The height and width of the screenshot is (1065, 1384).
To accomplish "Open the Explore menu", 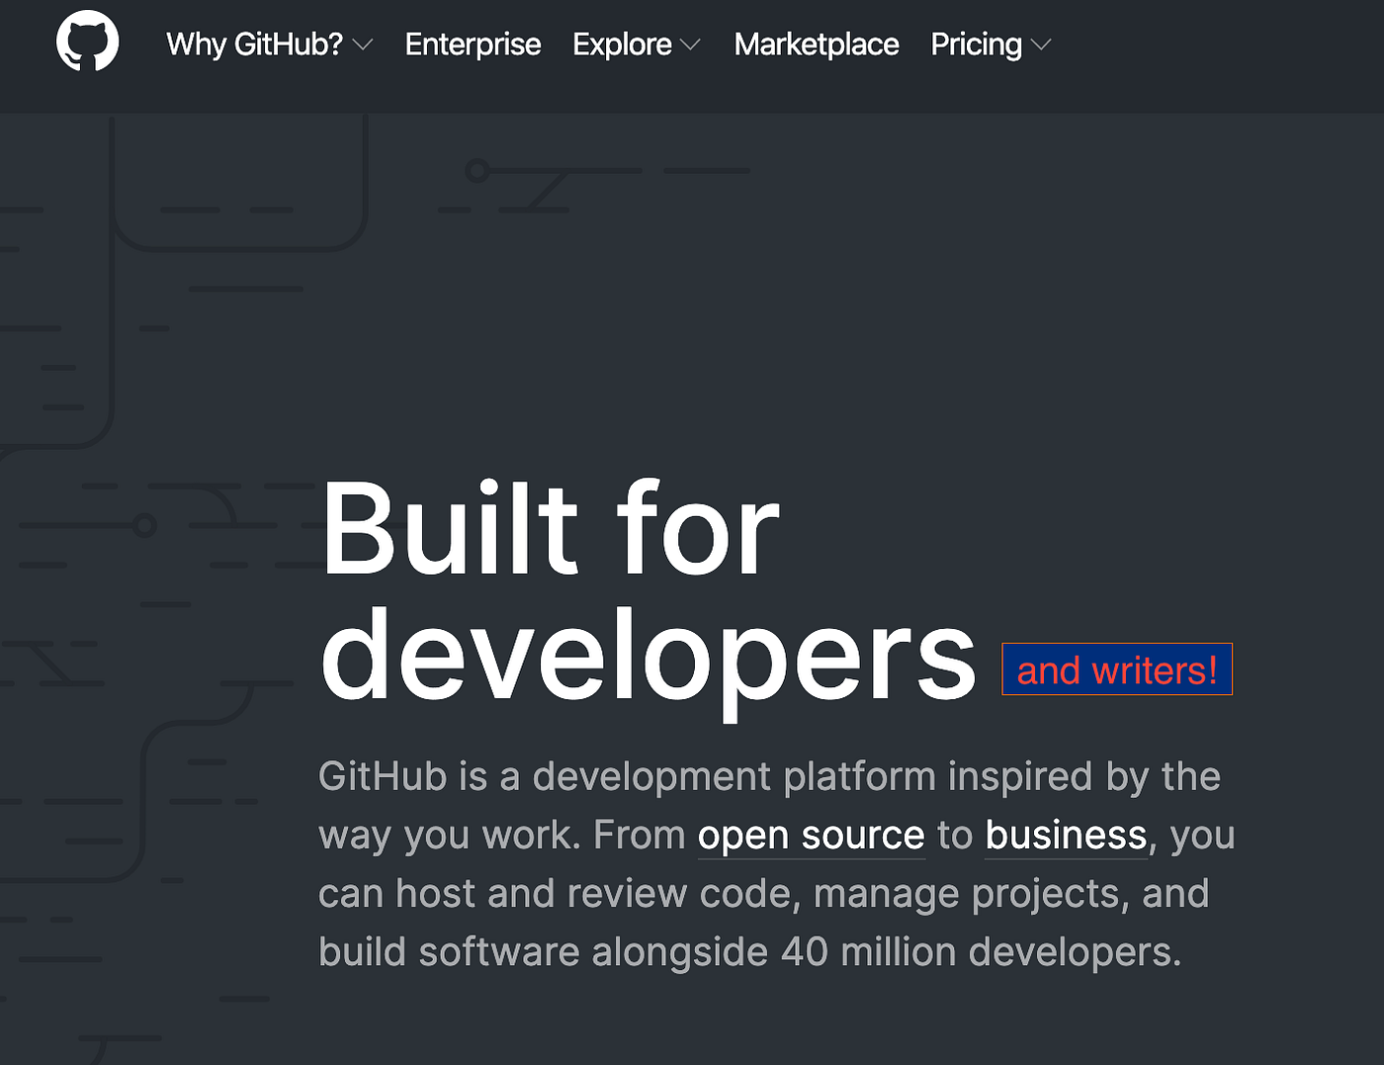I will tap(621, 44).
